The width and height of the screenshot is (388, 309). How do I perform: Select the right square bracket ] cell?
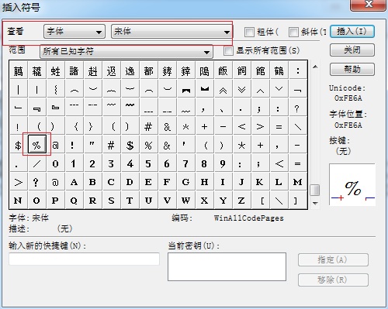tap(297, 201)
